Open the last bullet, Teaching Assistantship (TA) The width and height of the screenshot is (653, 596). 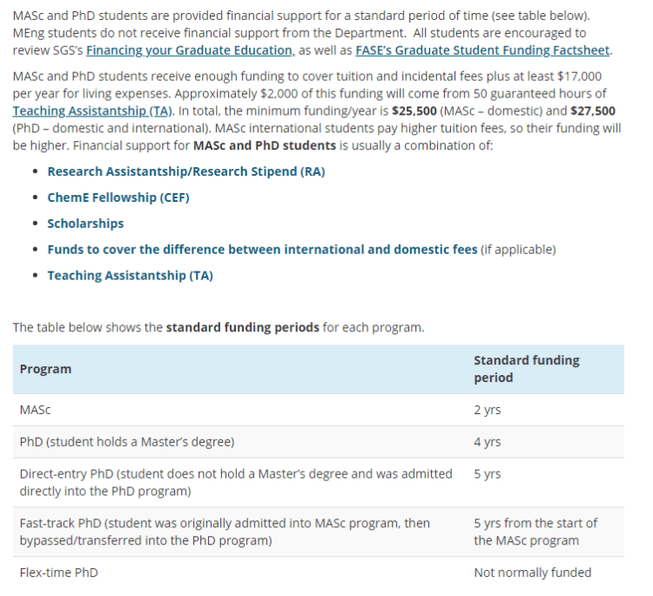[x=130, y=276]
